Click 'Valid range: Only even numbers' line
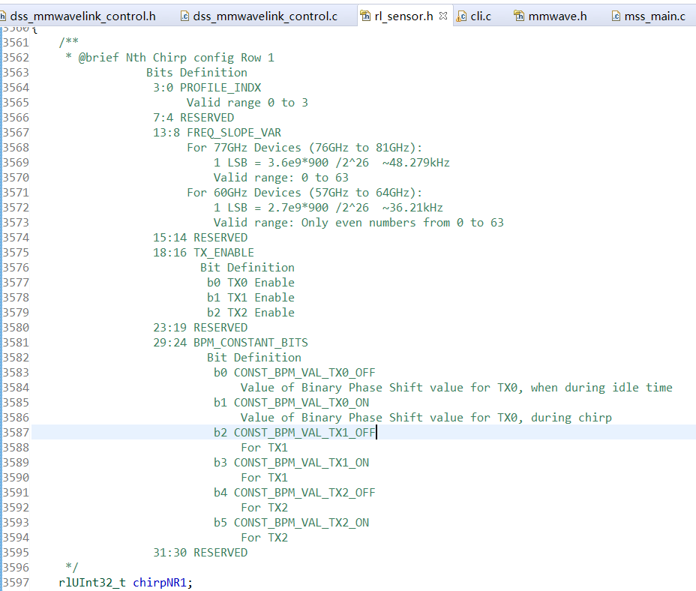This screenshot has width=696, height=591. (x=358, y=223)
